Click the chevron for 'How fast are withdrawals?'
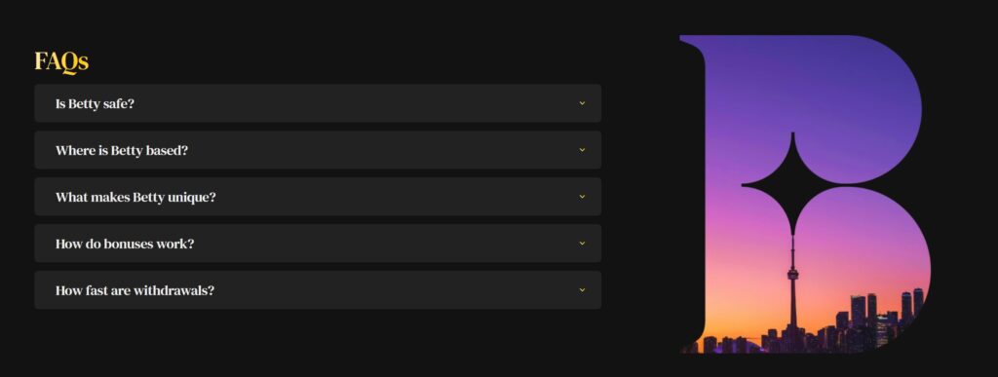Viewport: 998px width, 377px height. click(582, 290)
